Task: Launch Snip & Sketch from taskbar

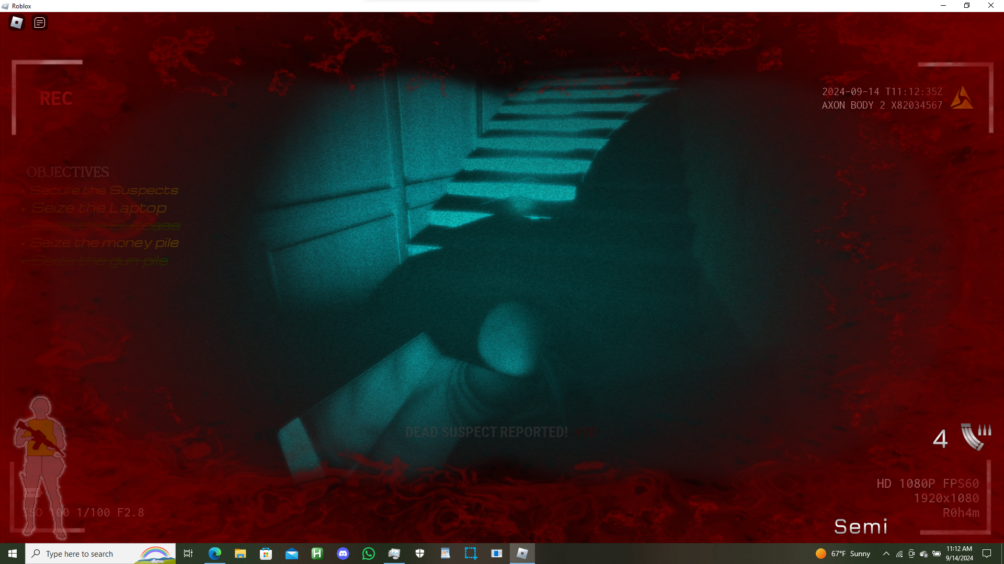Action: tap(471, 554)
